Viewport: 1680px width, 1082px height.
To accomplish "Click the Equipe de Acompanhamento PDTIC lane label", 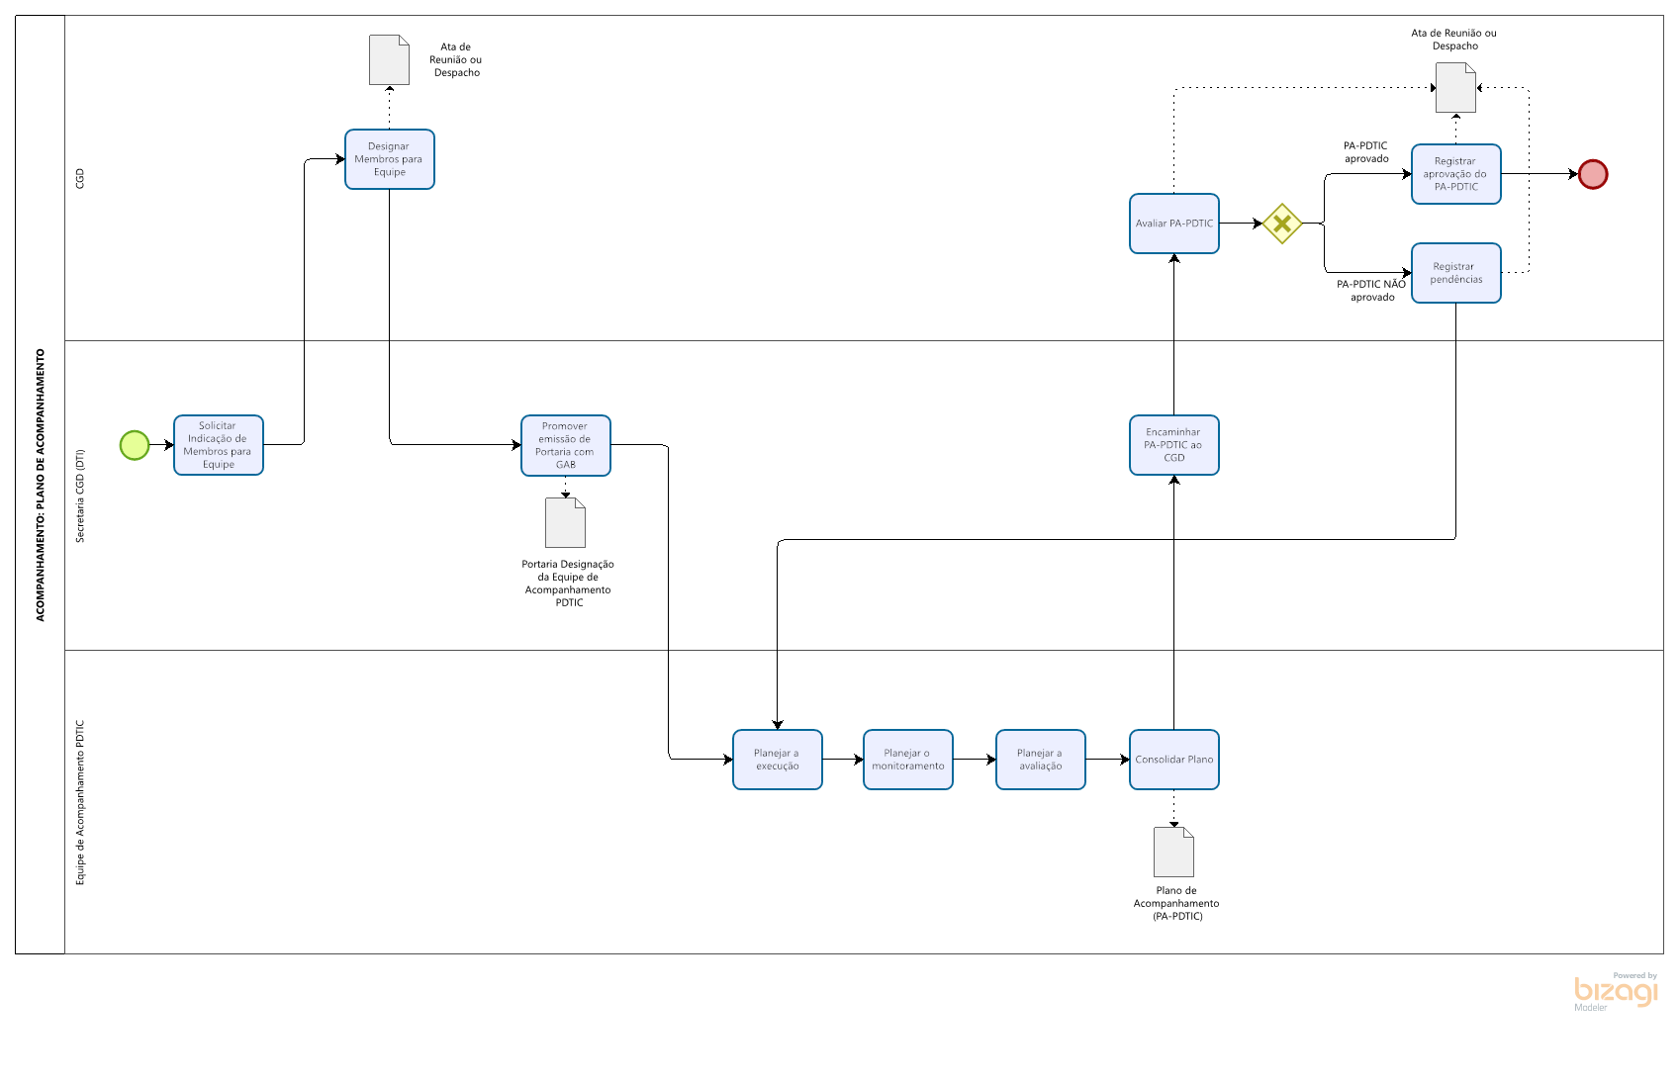I will (80, 802).
